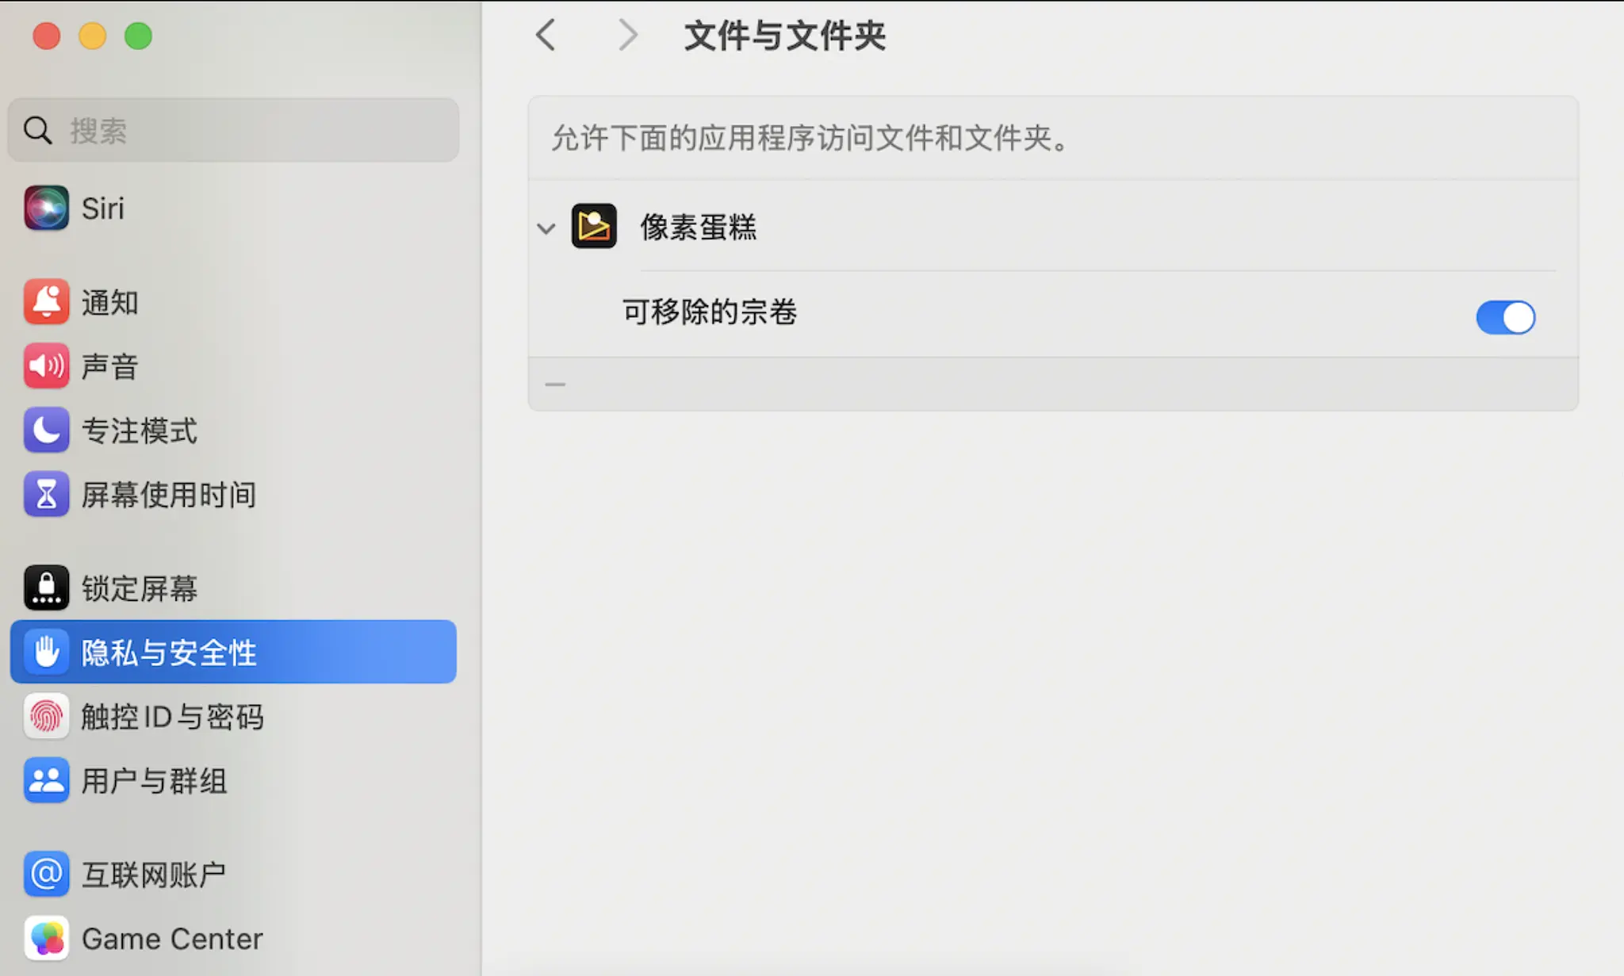Click the green zoom window button
Image resolution: width=1624 pixels, height=976 pixels.
pyautogui.click(x=138, y=36)
